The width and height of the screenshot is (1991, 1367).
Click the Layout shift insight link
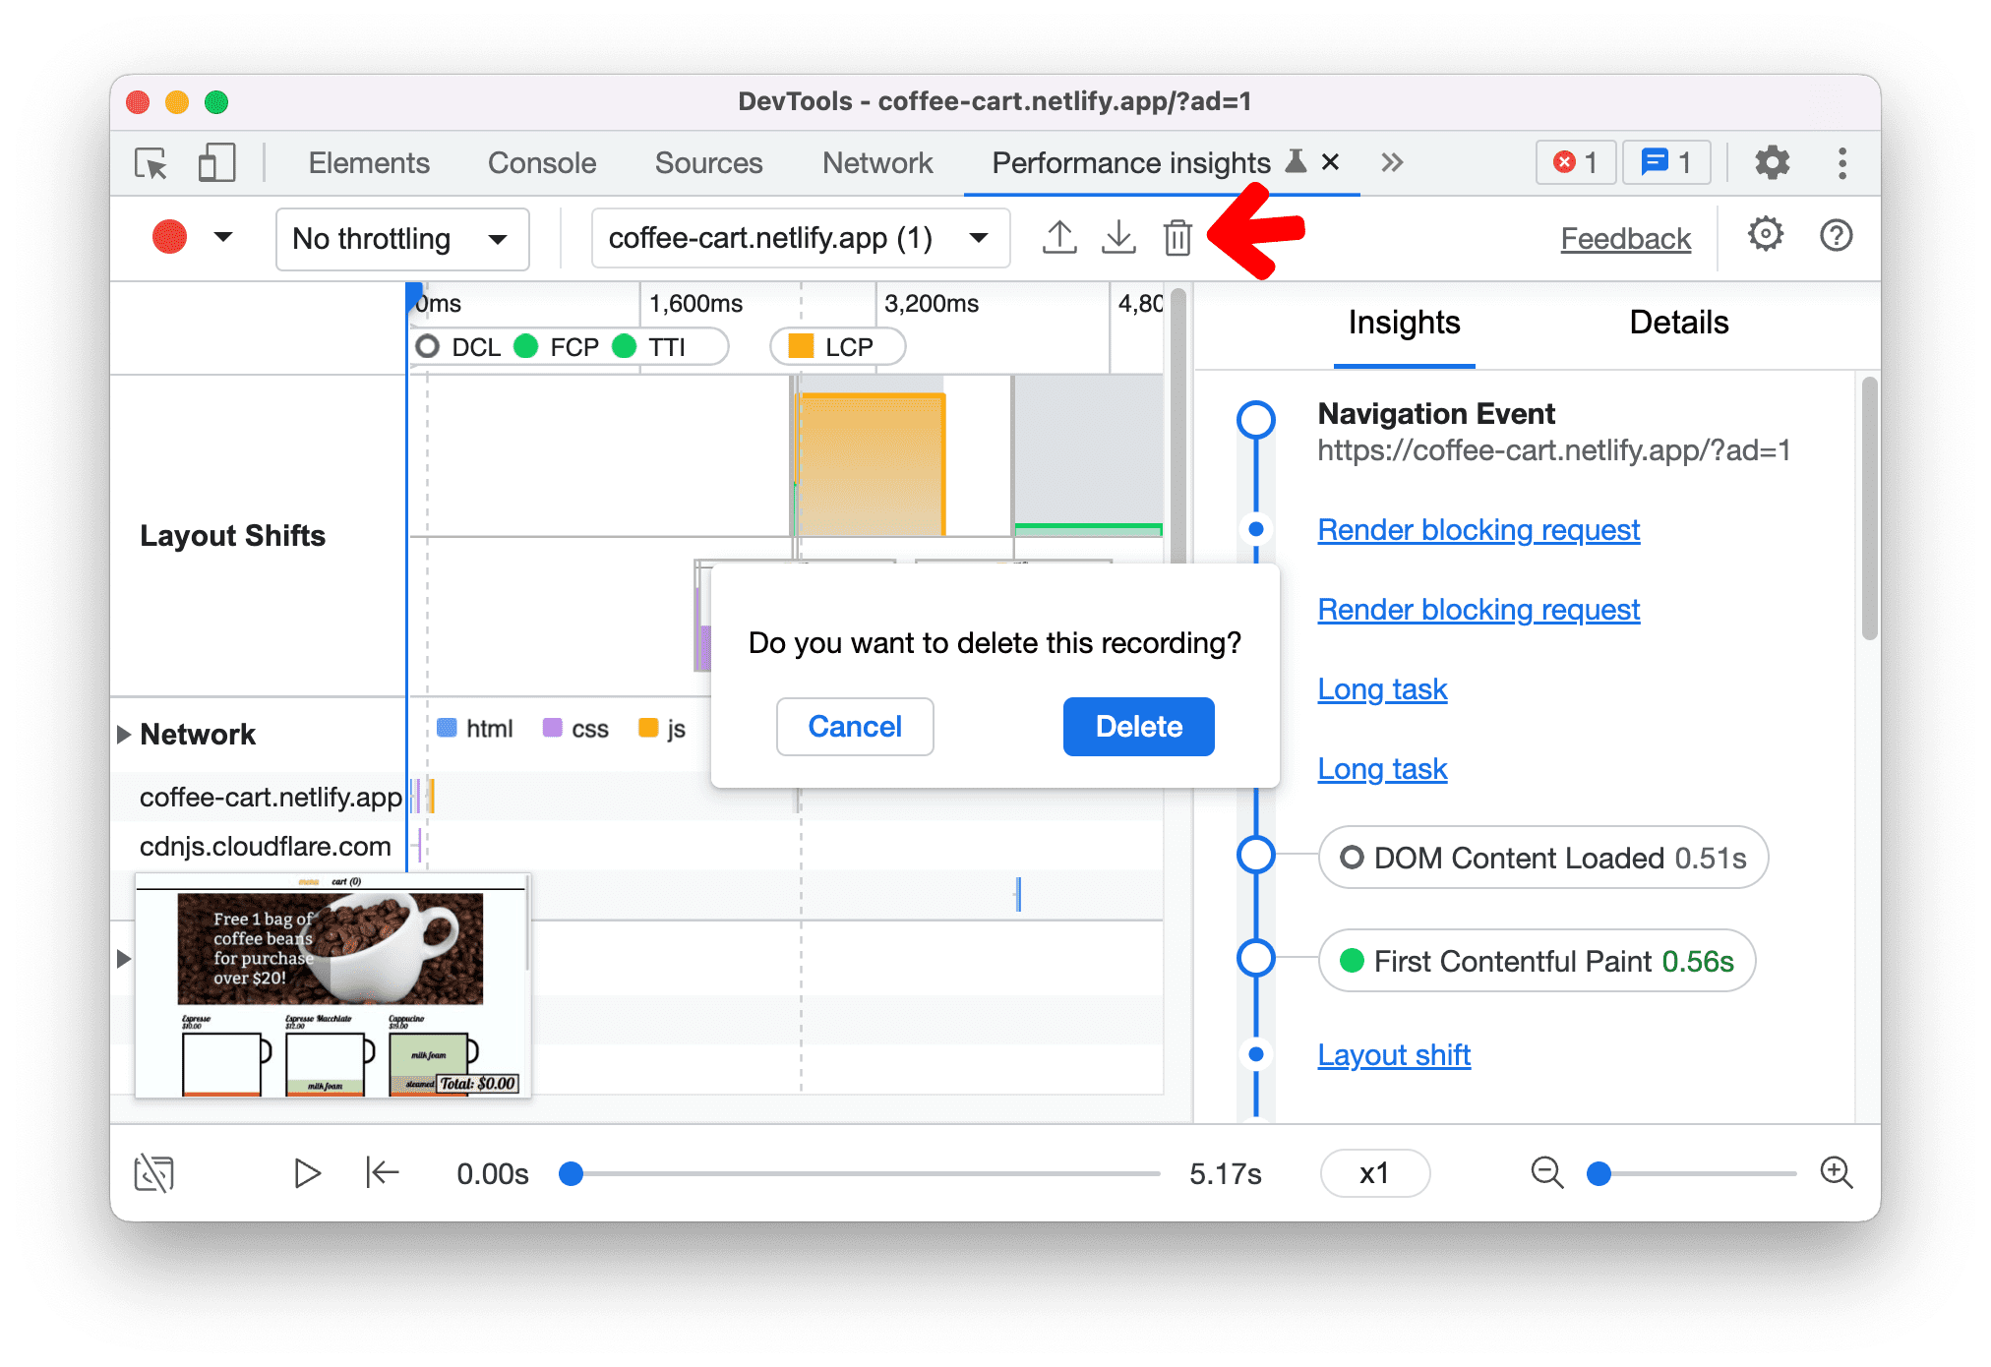[1392, 1054]
